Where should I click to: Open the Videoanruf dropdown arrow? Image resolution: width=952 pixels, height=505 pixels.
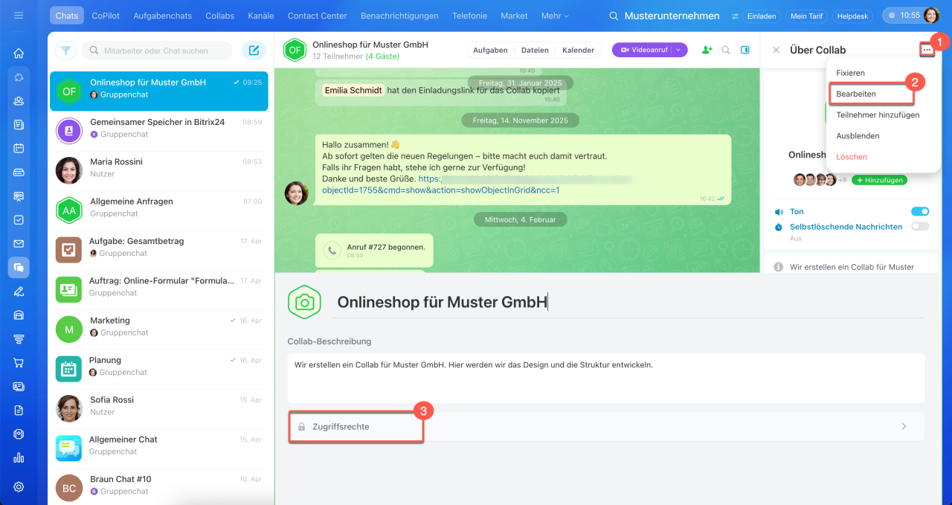[x=679, y=50]
